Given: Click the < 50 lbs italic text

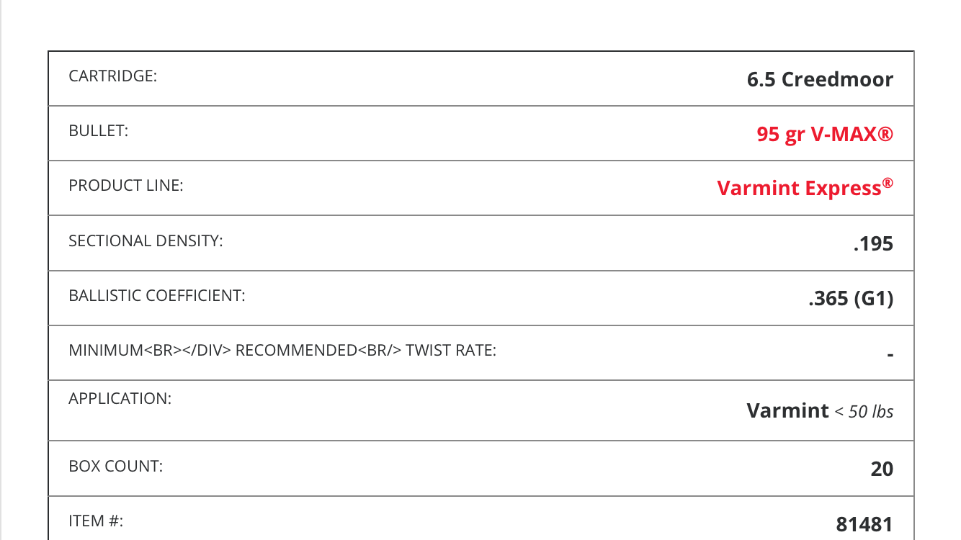Looking at the screenshot, I should 864,412.
